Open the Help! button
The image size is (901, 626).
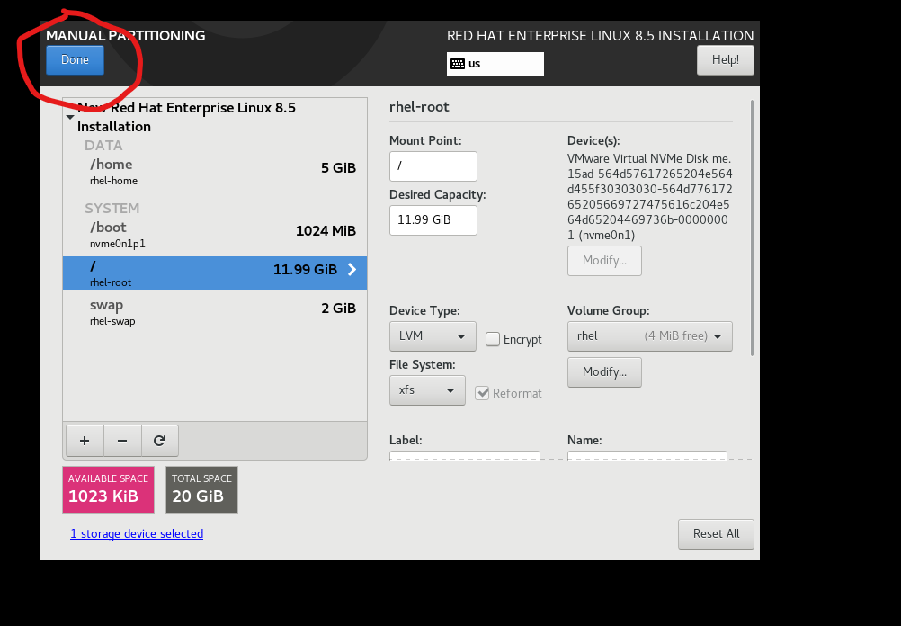pos(725,59)
